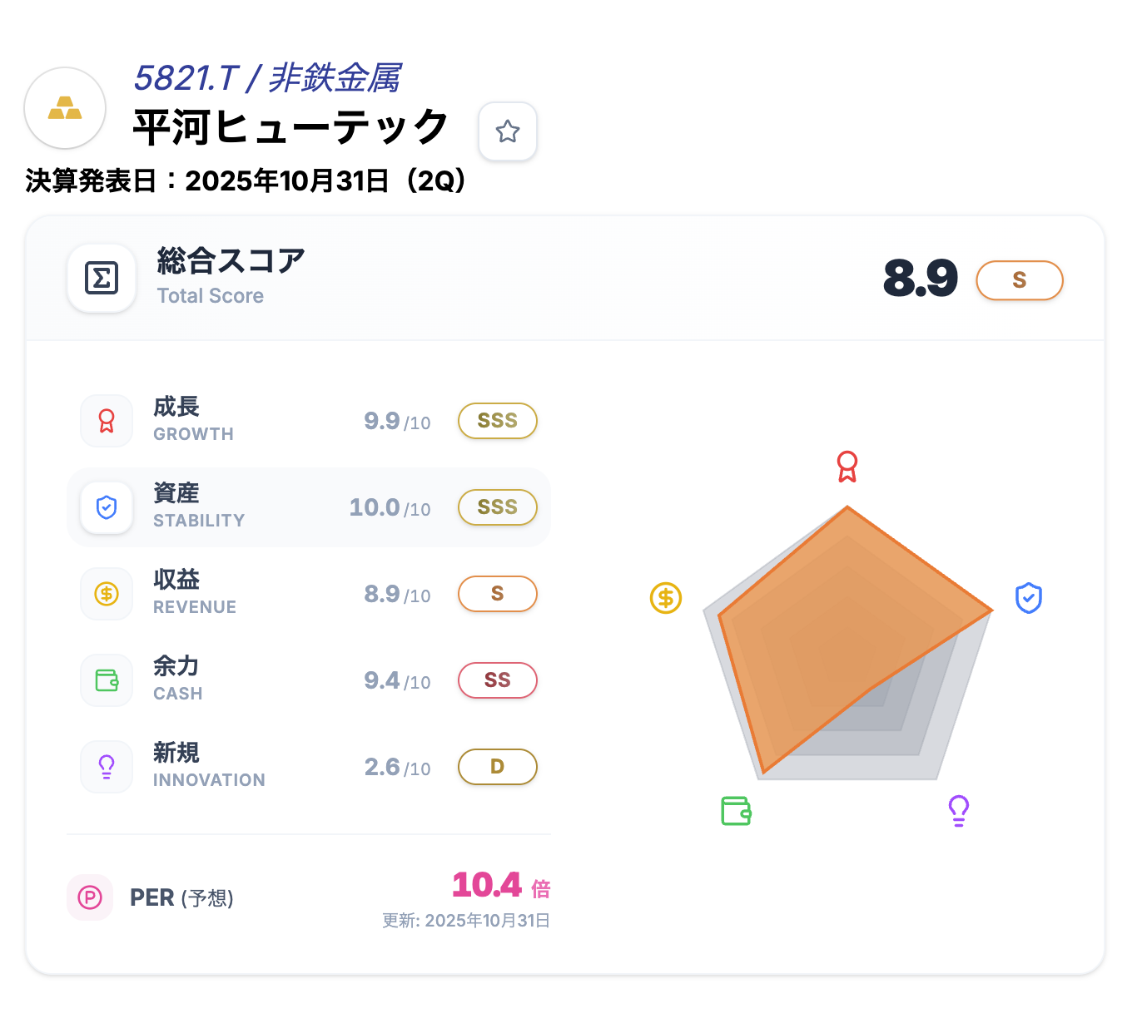Toggle the favorite star button
The height and width of the screenshot is (1028, 1147).
(x=508, y=131)
